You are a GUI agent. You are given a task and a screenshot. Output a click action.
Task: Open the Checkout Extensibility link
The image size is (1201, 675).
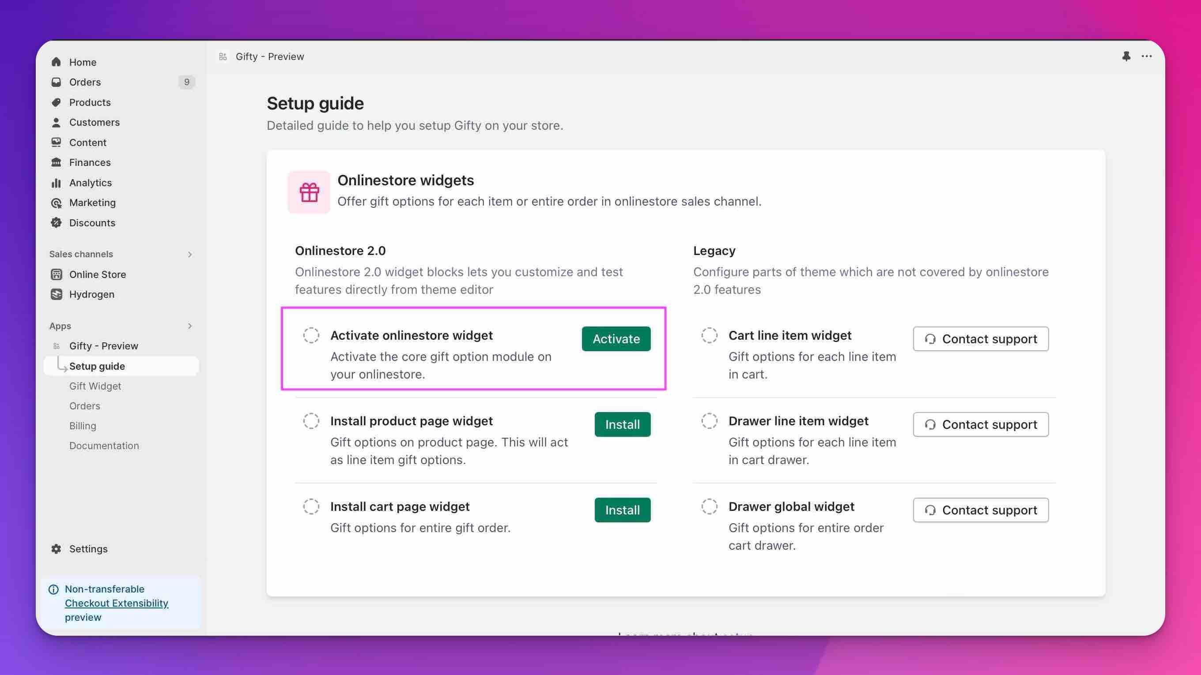click(117, 603)
